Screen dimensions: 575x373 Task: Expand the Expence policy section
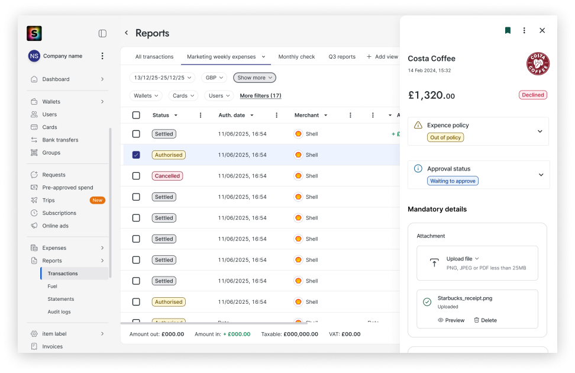[540, 131]
